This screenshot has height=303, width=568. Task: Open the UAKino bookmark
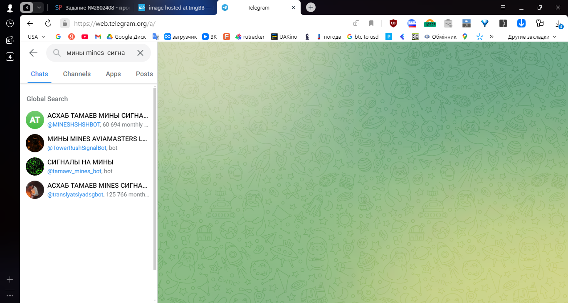coord(284,37)
